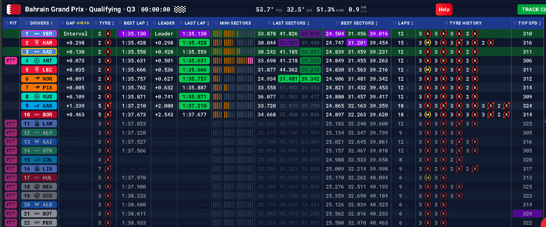546x227 pixels.
Task: Click the medium tyre icon in HAM's tyre history
Action: [x=428, y=43]
